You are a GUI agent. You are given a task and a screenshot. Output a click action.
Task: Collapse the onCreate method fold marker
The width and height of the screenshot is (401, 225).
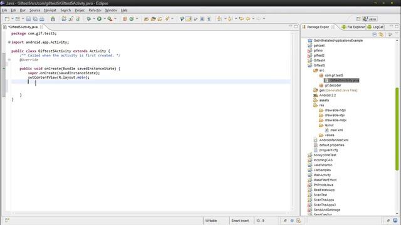(x=9, y=60)
